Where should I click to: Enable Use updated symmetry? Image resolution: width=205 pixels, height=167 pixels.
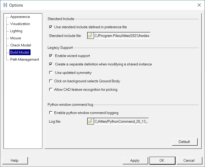pyautogui.click(x=51, y=73)
